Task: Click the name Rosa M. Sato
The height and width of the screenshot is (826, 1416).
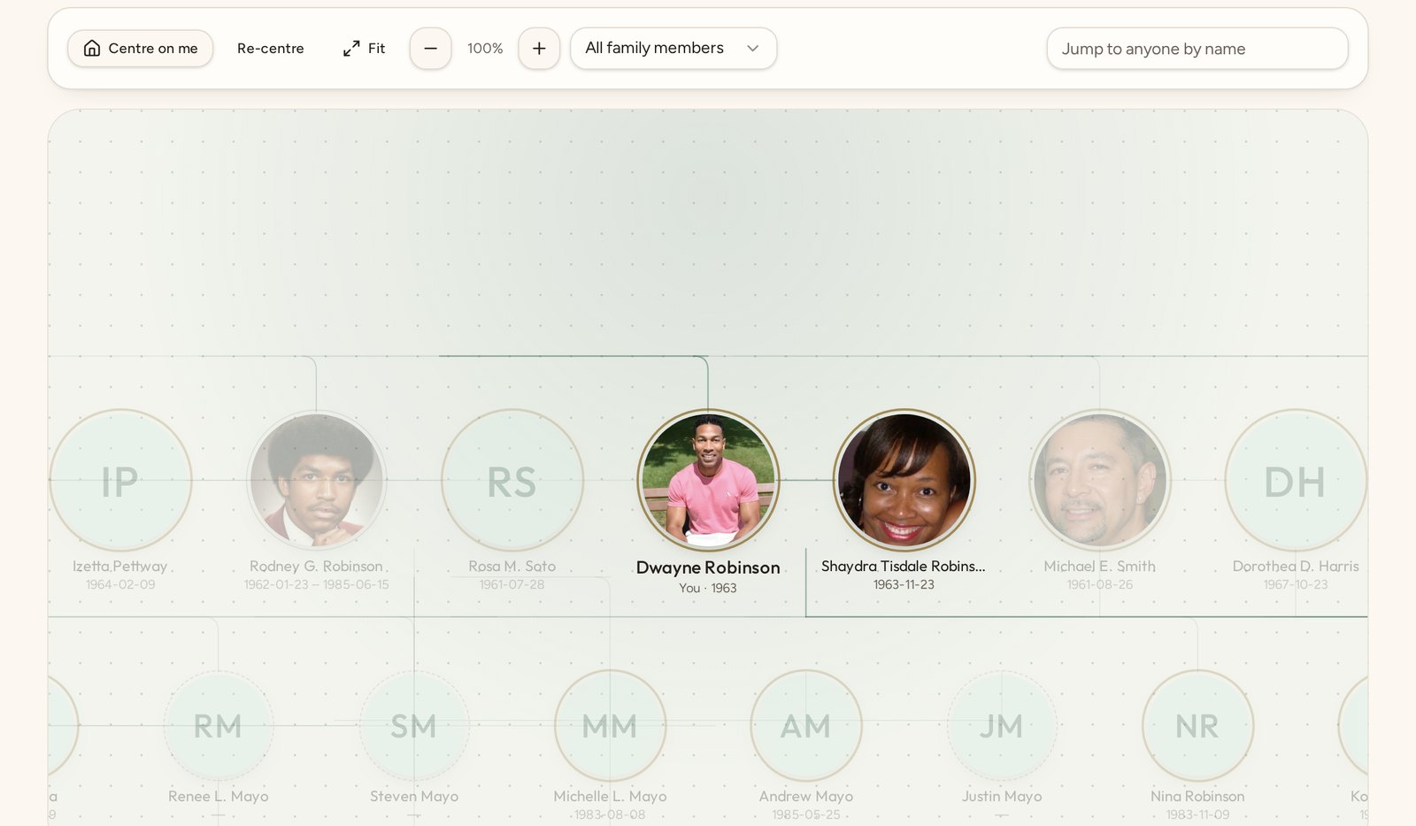Action: [512, 566]
